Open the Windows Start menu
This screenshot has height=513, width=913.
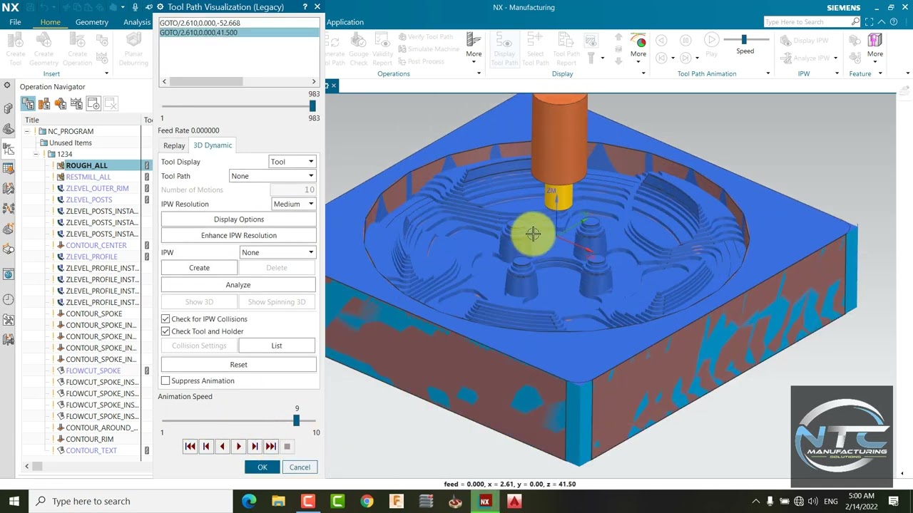(x=14, y=501)
